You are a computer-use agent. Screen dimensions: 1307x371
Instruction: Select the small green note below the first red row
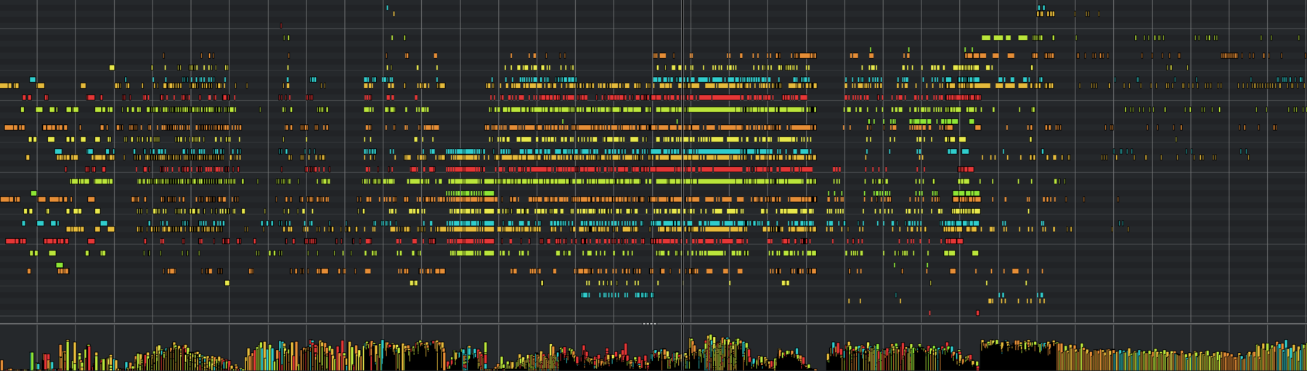coord(59,265)
